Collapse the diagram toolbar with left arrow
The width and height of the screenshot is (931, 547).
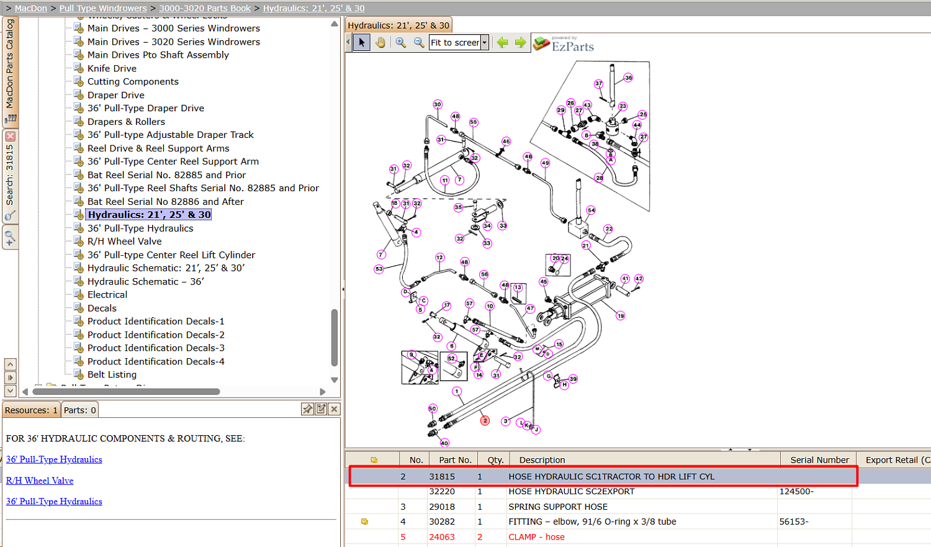(348, 42)
